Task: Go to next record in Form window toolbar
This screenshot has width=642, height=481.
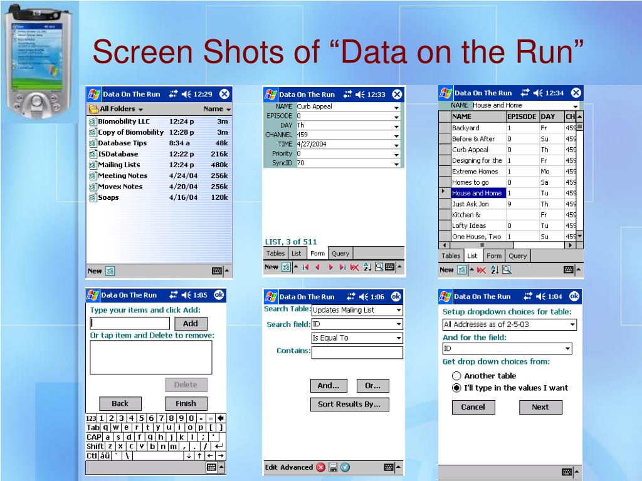Action: tap(331, 267)
